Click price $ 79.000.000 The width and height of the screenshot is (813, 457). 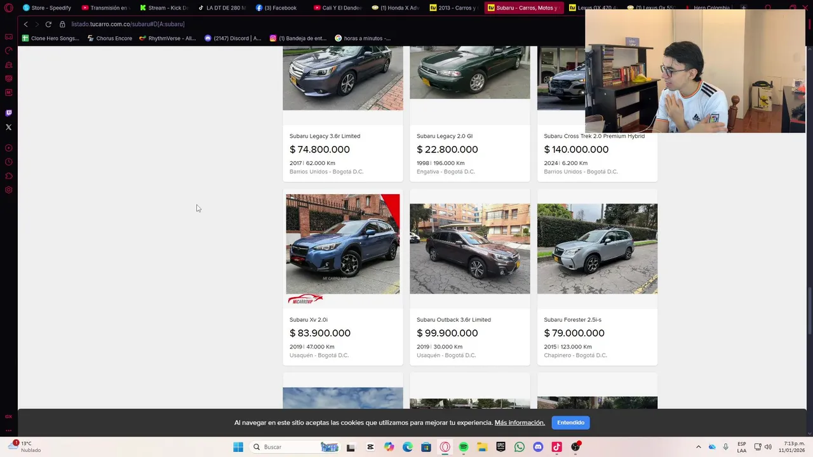[x=574, y=333]
